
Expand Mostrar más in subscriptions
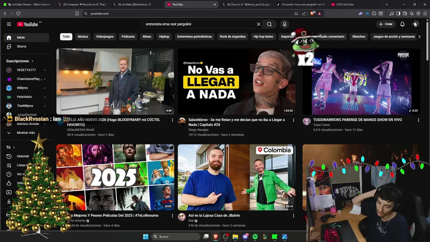click(22, 133)
